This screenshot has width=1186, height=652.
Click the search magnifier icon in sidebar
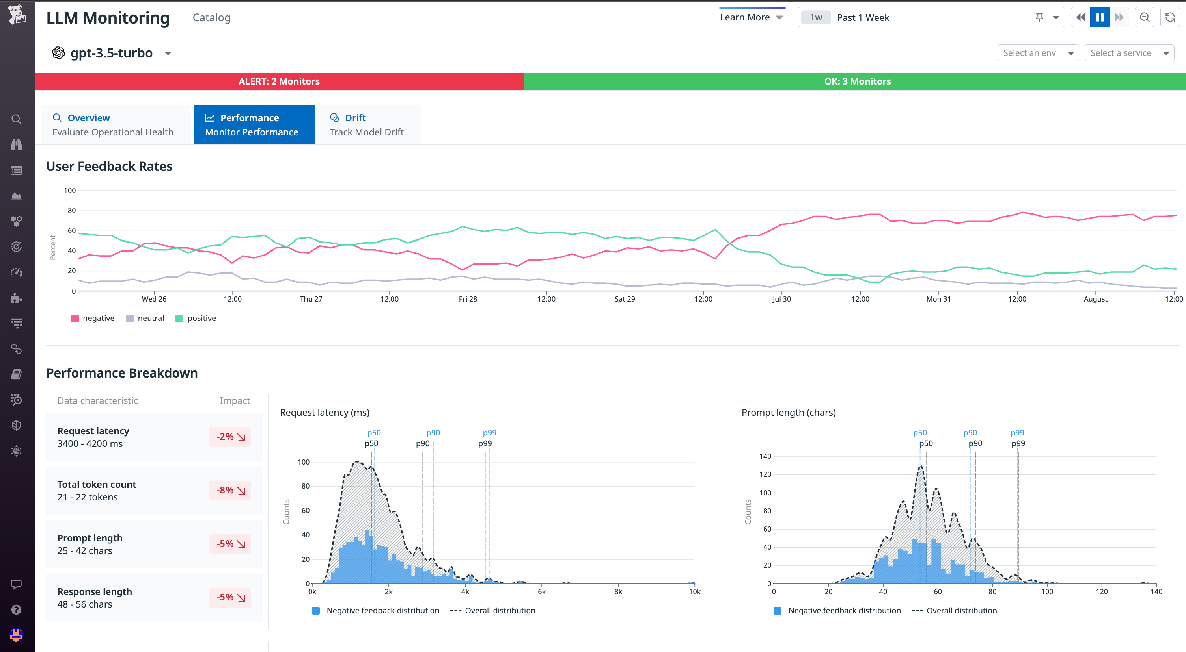17,120
